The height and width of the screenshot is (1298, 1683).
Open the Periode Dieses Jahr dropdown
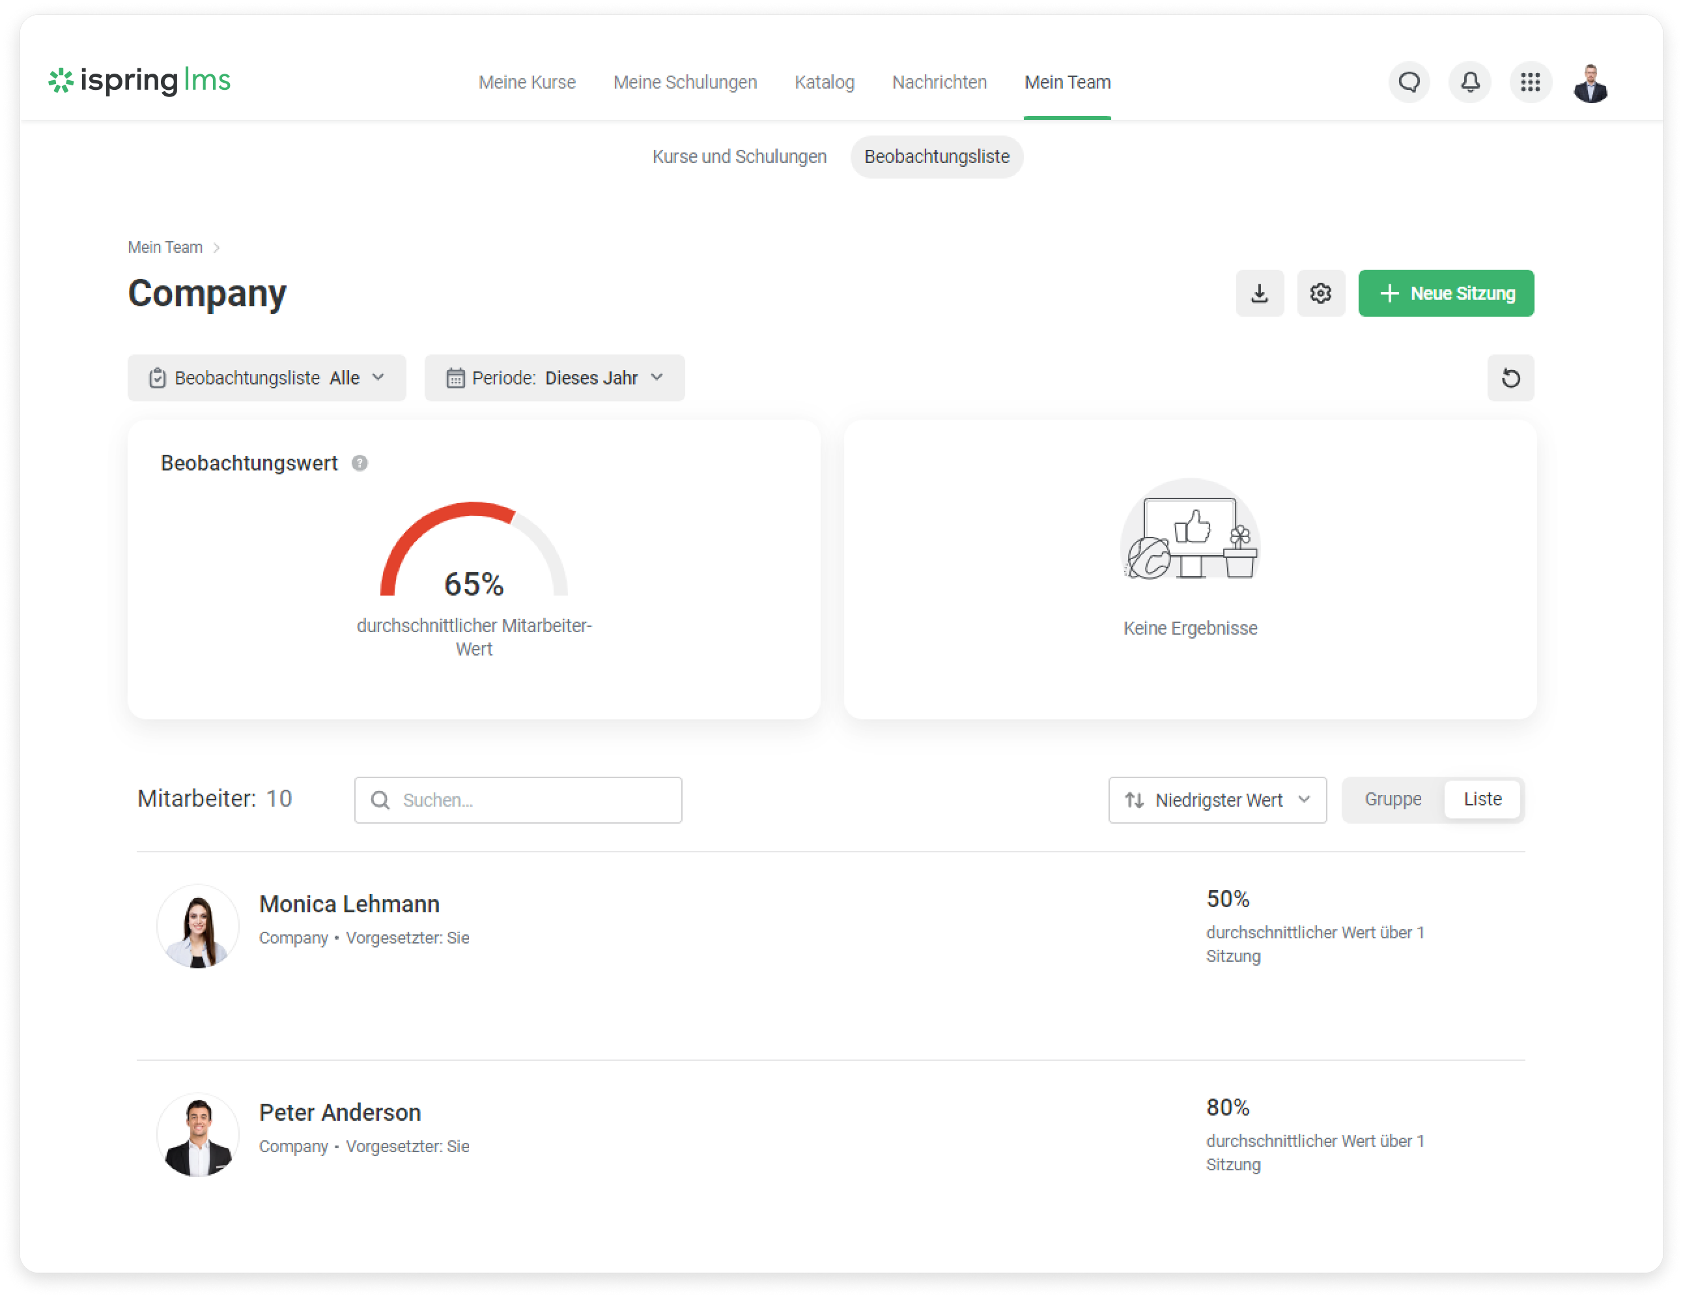(x=554, y=378)
